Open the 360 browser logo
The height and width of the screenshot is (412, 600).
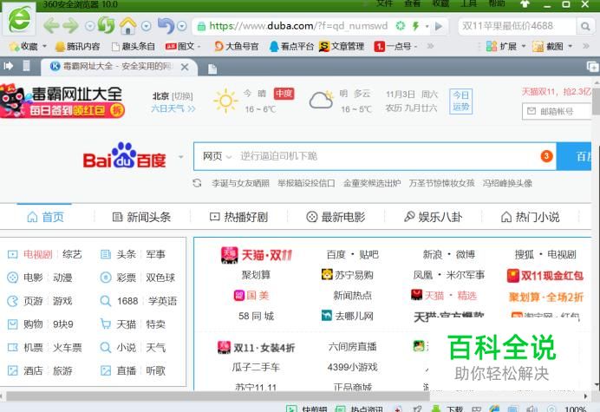click(x=19, y=18)
